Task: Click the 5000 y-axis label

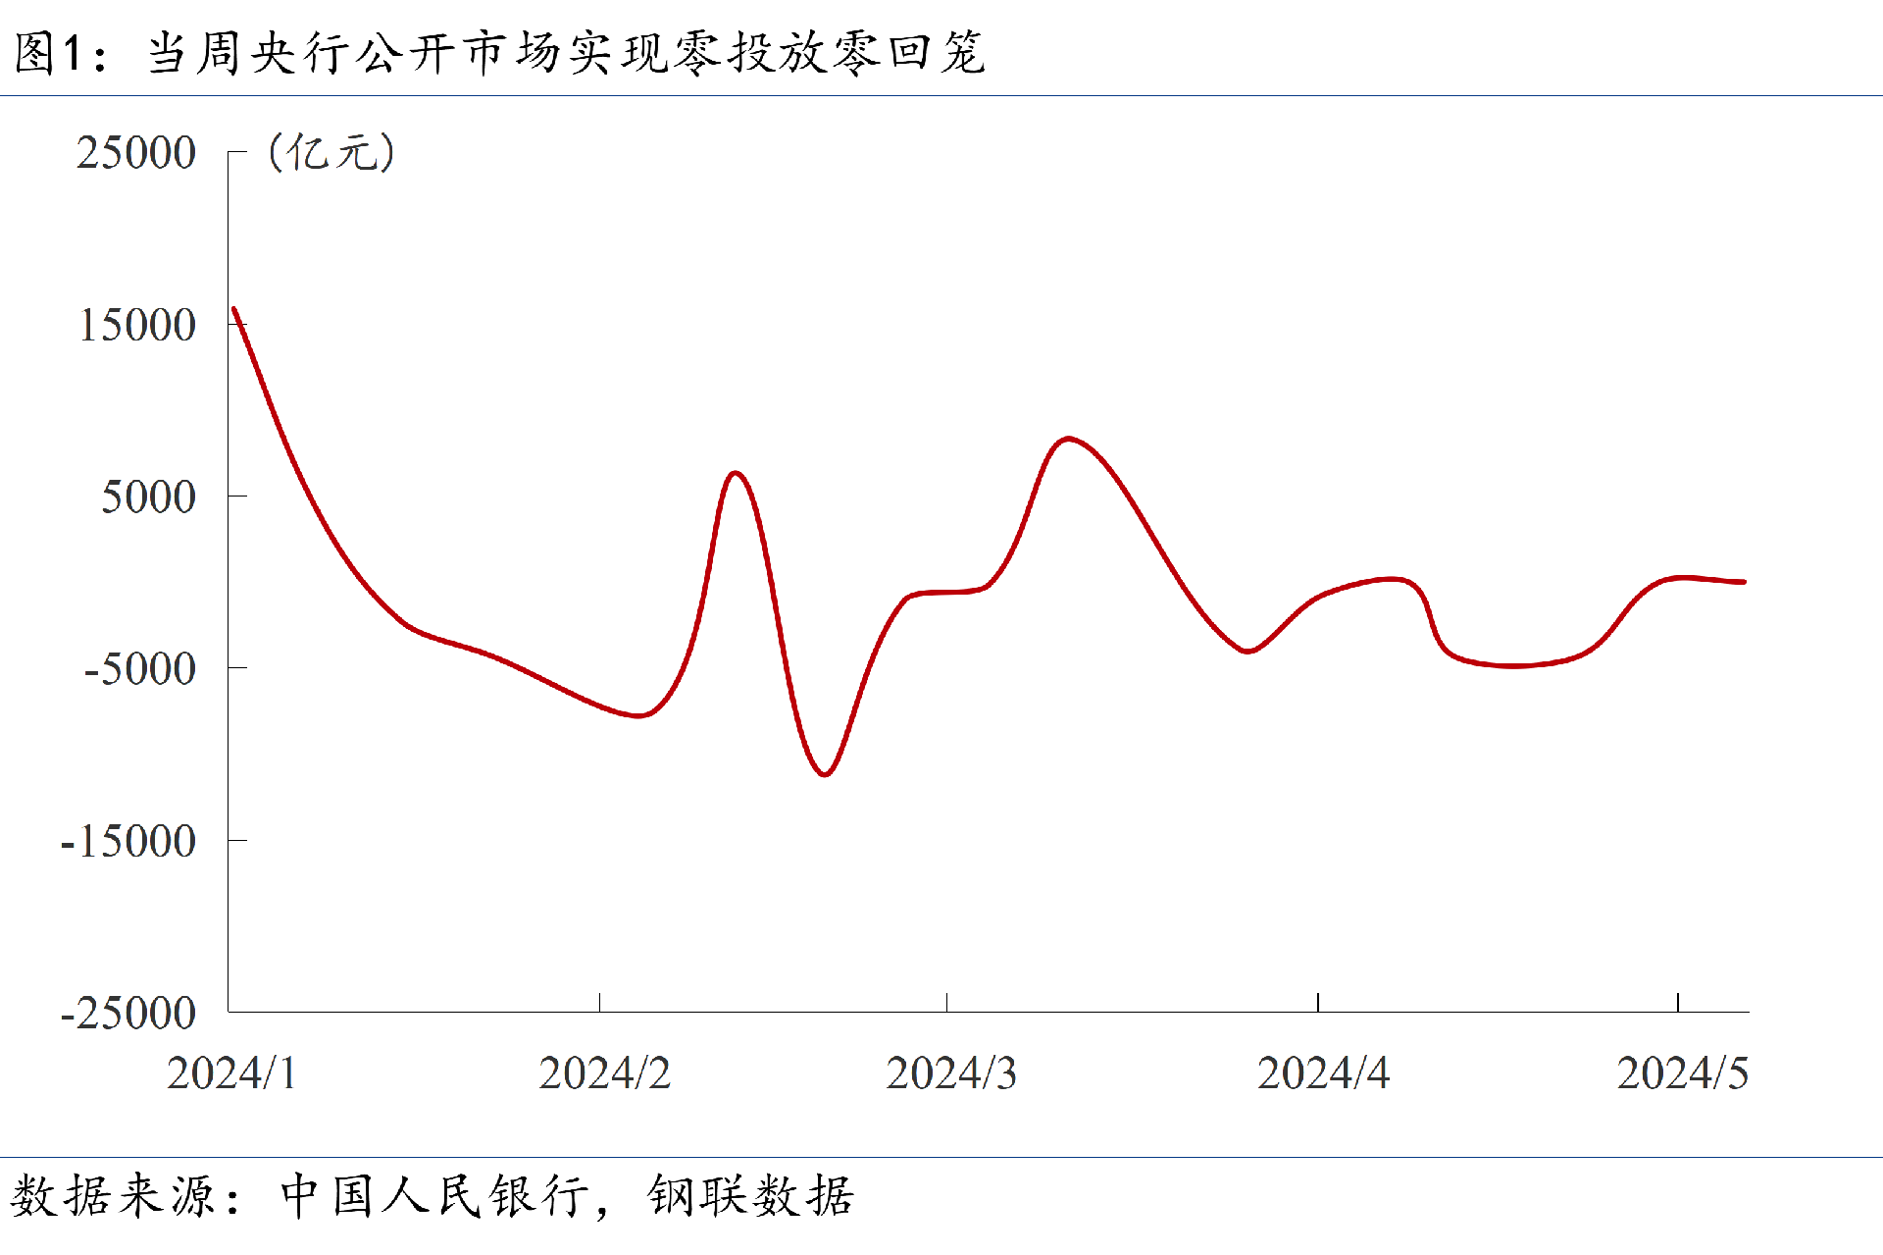Action: coord(148,497)
